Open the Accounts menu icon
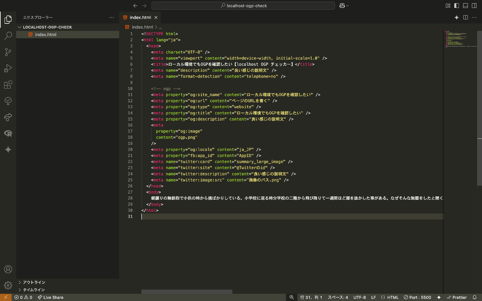482x301 pixels. 8,269
